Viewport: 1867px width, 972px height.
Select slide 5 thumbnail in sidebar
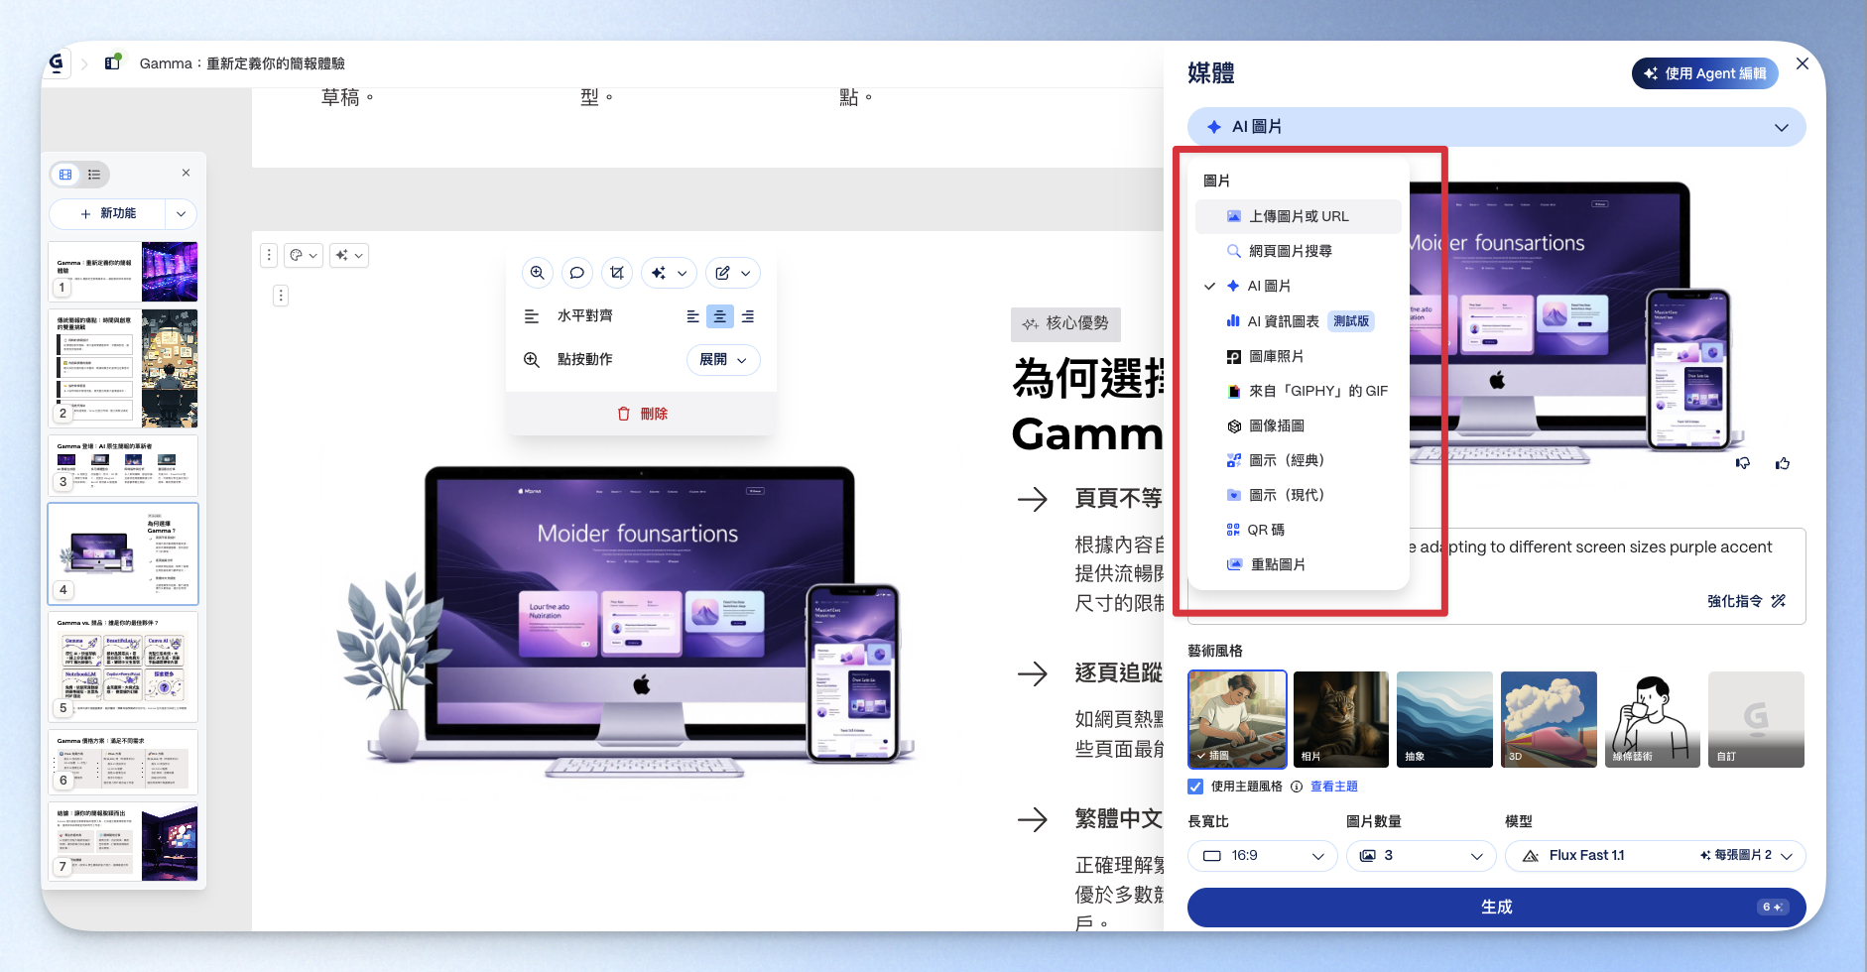pyautogui.click(x=124, y=666)
